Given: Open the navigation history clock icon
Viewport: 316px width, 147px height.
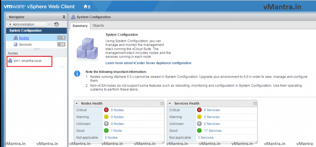Looking at the screenshot, I should pyautogui.click(x=56, y=24).
